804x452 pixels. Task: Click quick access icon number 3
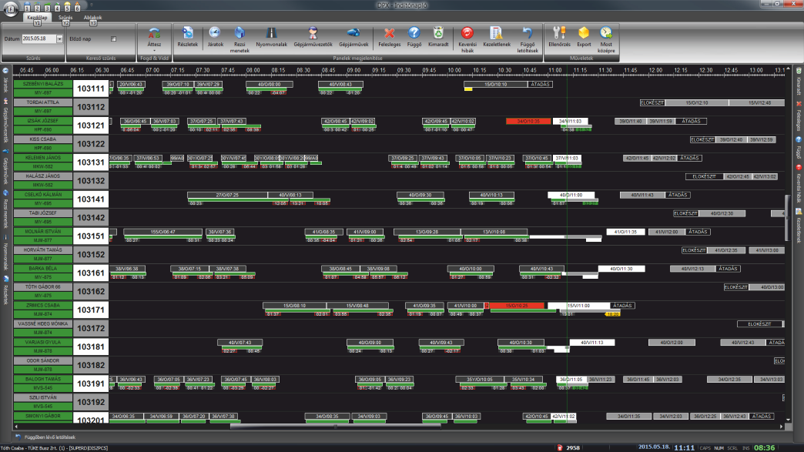point(47,8)
